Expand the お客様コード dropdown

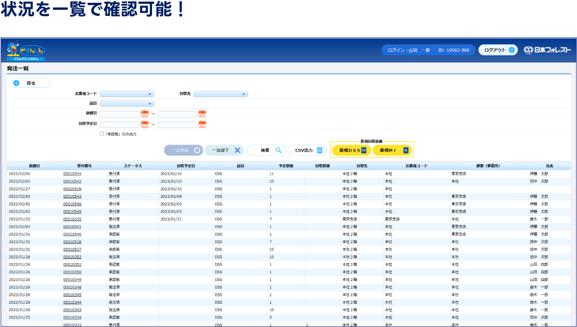127,94
